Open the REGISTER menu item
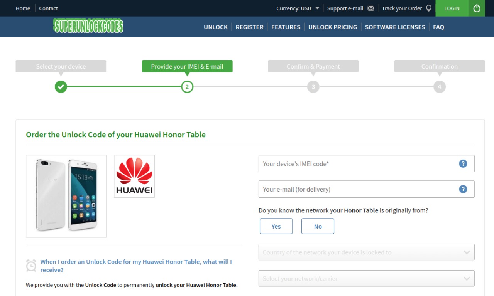Image resolution: width=494 pixels, height=296 pixels. click(x=249, y=27)
